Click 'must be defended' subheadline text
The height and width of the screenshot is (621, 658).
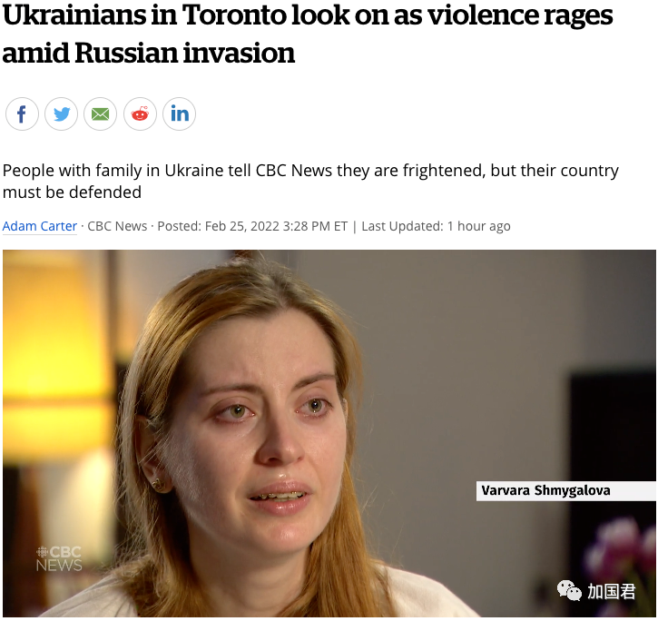coord(72,192)
